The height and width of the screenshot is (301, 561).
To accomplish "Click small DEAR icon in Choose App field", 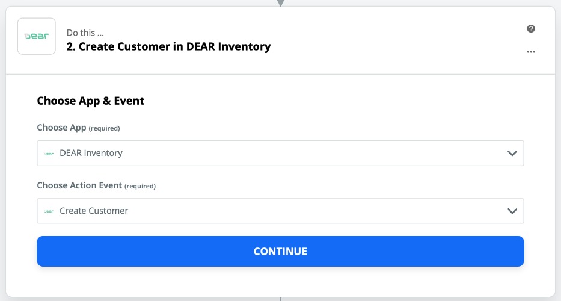I will [x=49, y=154].
